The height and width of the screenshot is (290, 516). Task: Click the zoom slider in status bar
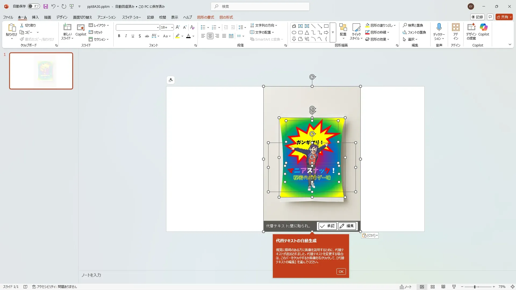[475, 287]
